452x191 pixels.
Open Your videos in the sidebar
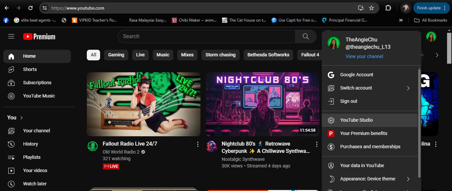[37, 170]
